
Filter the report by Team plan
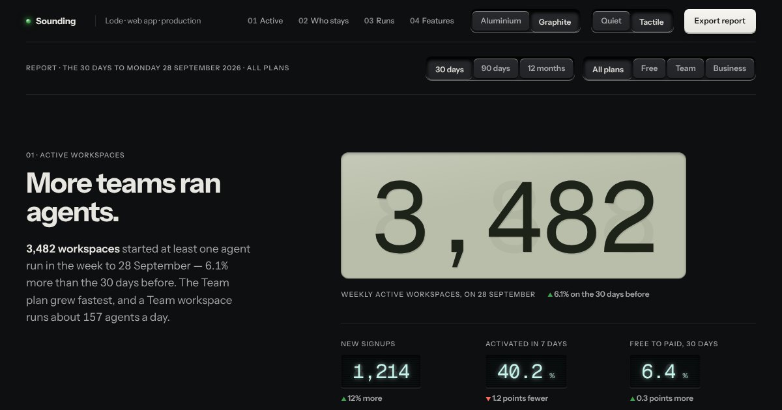tap(686, 68)
